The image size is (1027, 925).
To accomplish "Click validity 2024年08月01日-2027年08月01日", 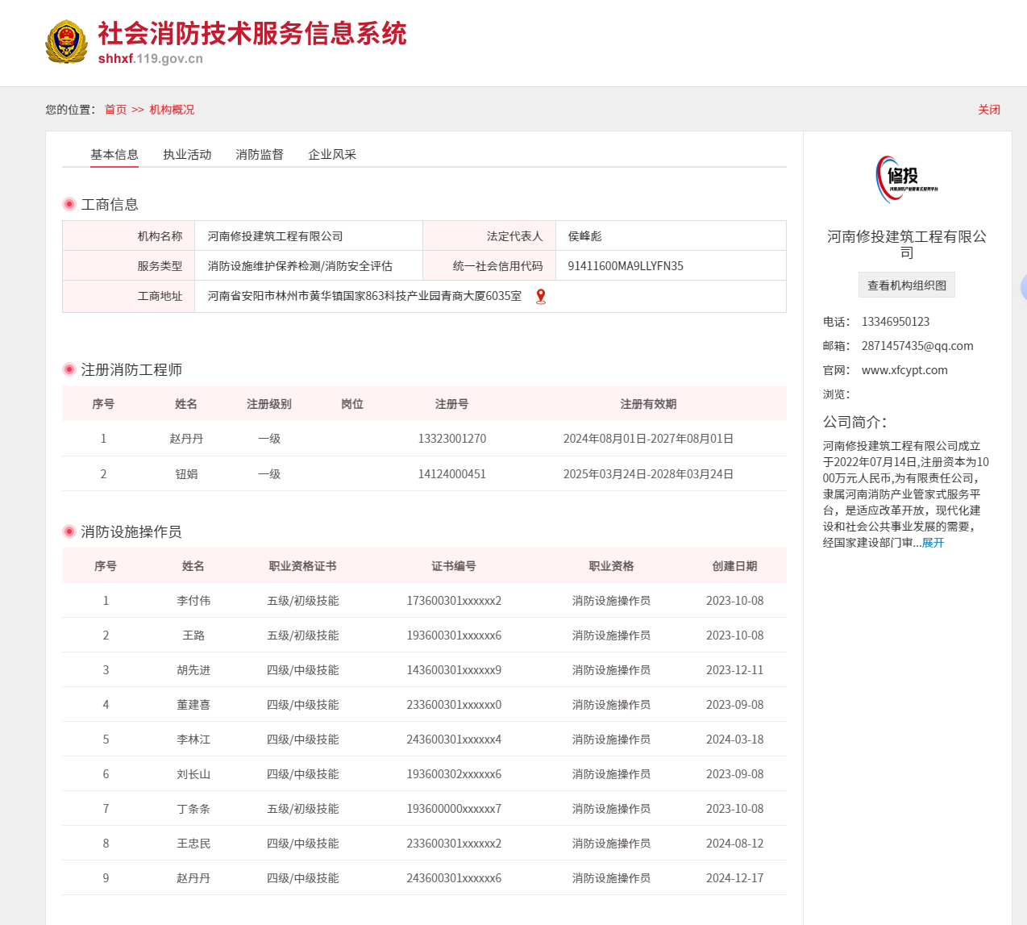I will [x=648, y=439].
